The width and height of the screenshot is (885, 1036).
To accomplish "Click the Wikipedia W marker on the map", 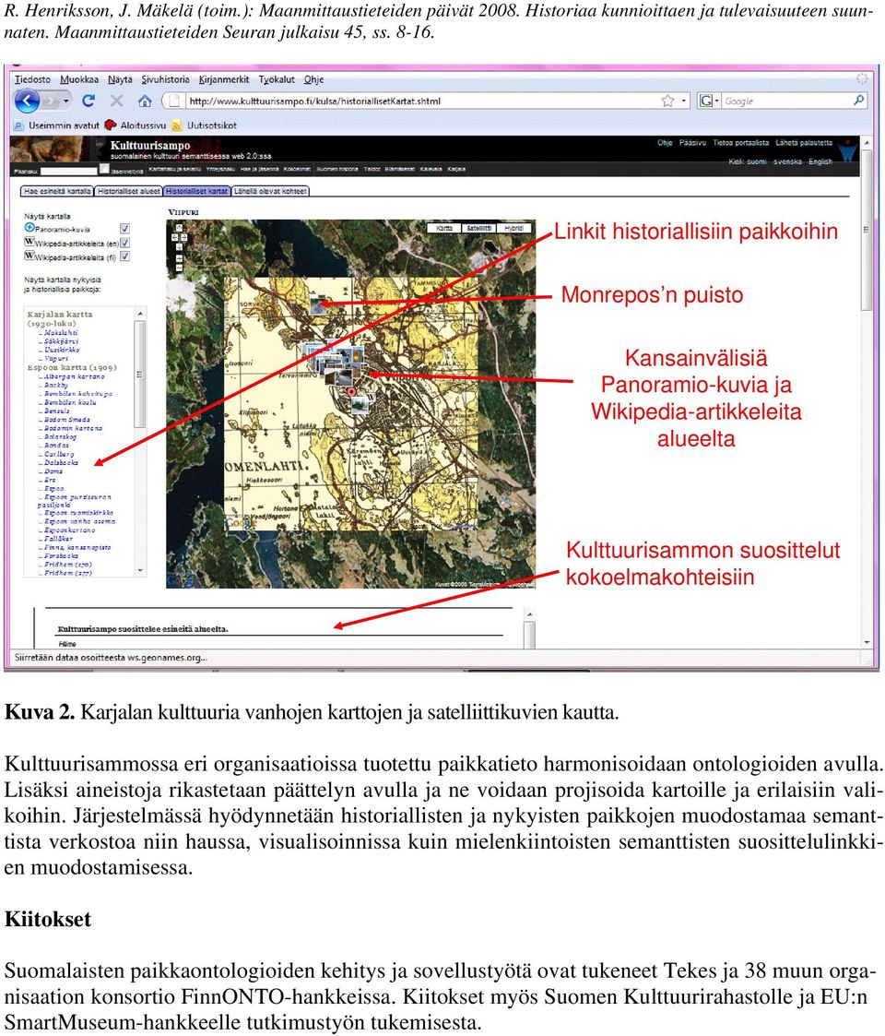I will tap(372, 397).
